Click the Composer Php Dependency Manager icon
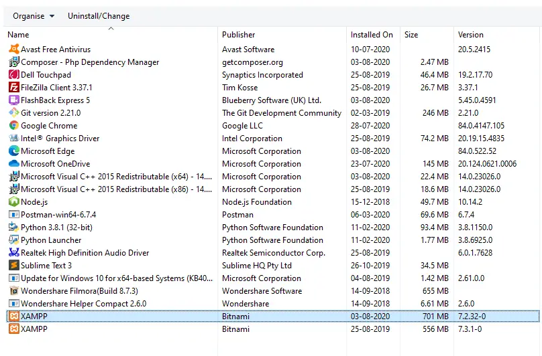Image resolution: width=542 pixels, height=356 pixels. click(x=14, y=62)
